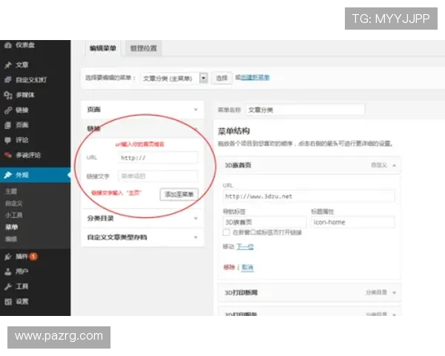Open the 评论 comment bubble icon
Screen dimensions: 445x356
pos(8,140)
